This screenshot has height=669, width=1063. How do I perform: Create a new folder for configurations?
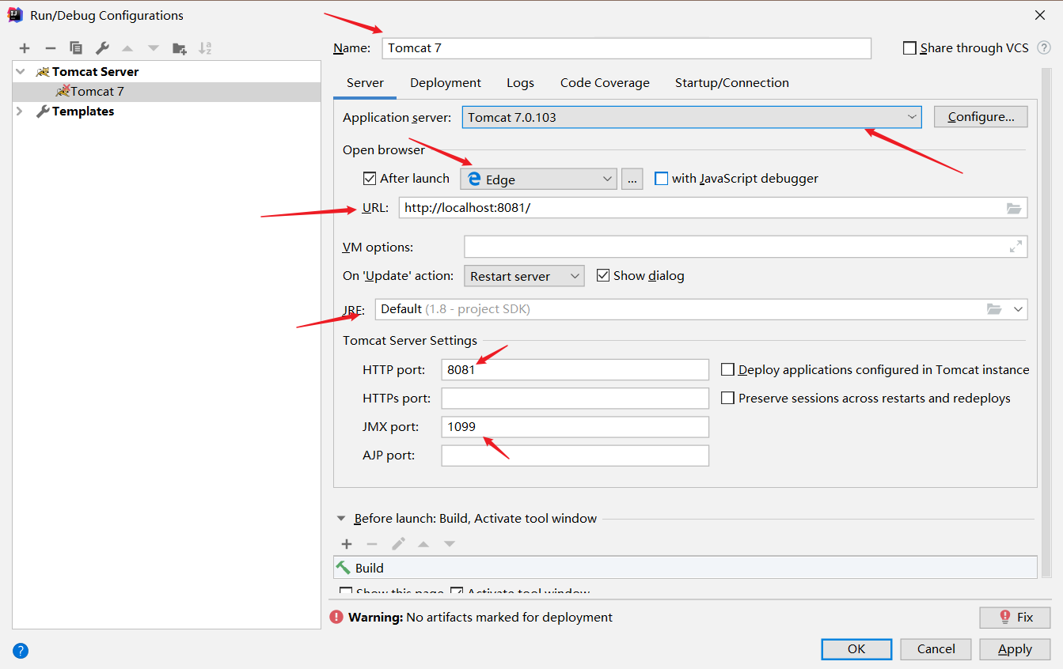pyautogui.click(x=180, y=48)
